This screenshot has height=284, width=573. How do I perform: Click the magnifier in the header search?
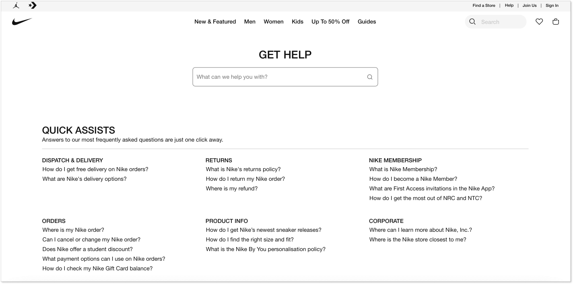click(472, 22)
